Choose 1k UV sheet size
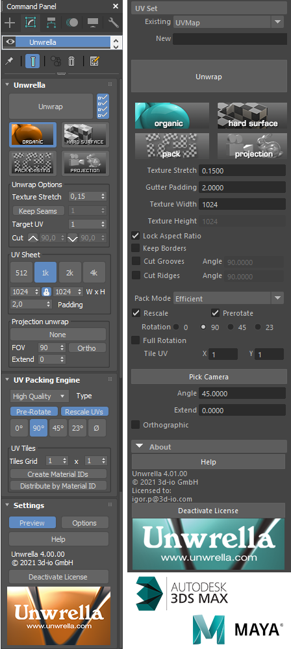The width and height of the screenshot is (291, 649). 45,273
